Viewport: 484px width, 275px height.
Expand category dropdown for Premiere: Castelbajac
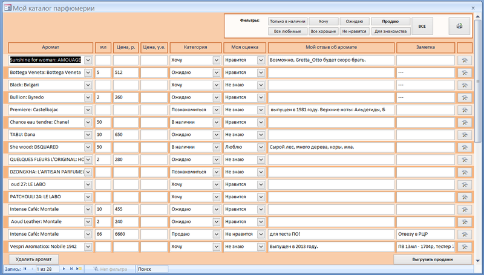tap(217, 110)
